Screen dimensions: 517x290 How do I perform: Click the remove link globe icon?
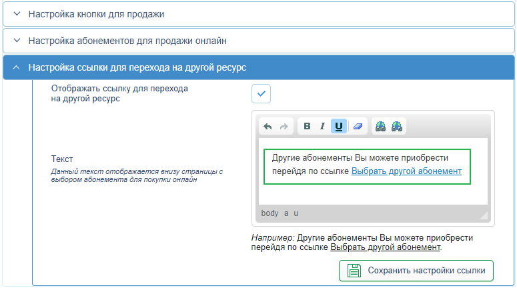(397, 126)
